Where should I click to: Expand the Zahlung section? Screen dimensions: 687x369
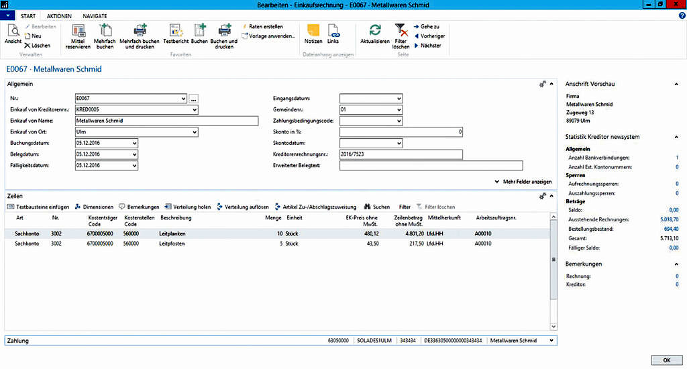tap(551, 341)
